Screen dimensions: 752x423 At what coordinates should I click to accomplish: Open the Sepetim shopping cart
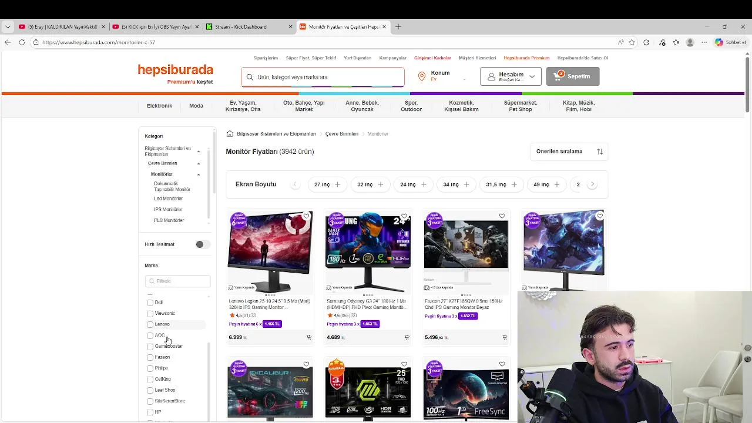pyautogui.click(x=573, y=76)
